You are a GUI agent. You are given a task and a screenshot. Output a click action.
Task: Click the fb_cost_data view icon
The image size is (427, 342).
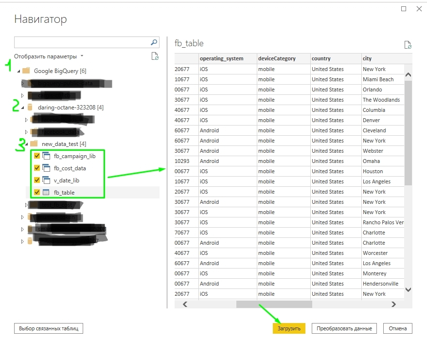[x=46, y=168]
